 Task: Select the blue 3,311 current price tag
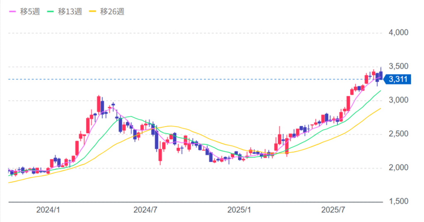click(x=398, y=79)
